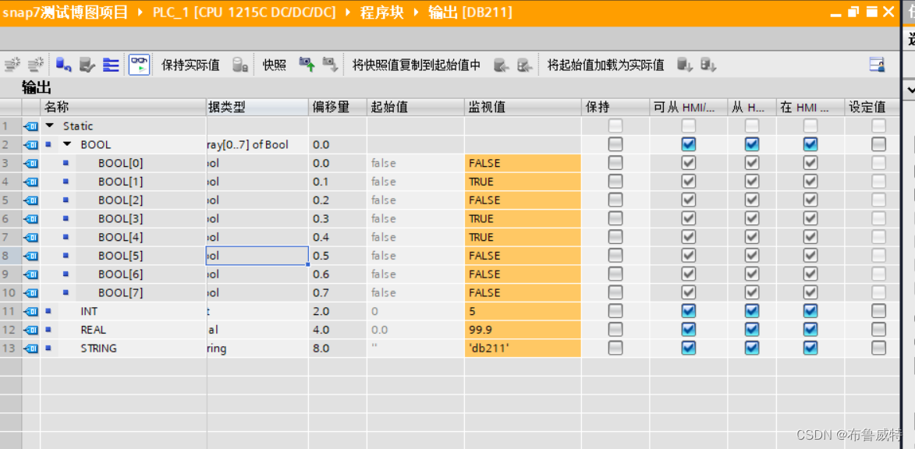Click the user table view icon at toolbar right
The width and height of the screenshot is (915, 449).
coord(877,65)
